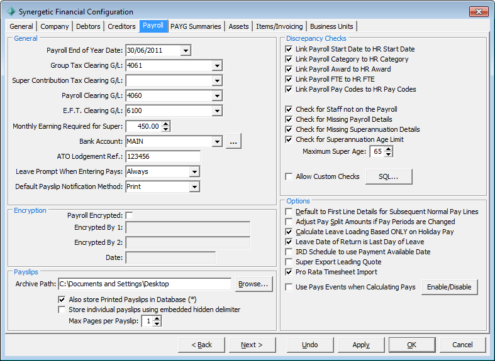Switch to the Company tab
Image resolution: width=495 pixels, height=361 pixels.
click(x=55, y=26)
